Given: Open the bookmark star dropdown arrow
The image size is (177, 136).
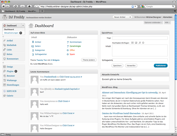Looking at the screenshot, I should pyautogui.click(x=135, y=6).
